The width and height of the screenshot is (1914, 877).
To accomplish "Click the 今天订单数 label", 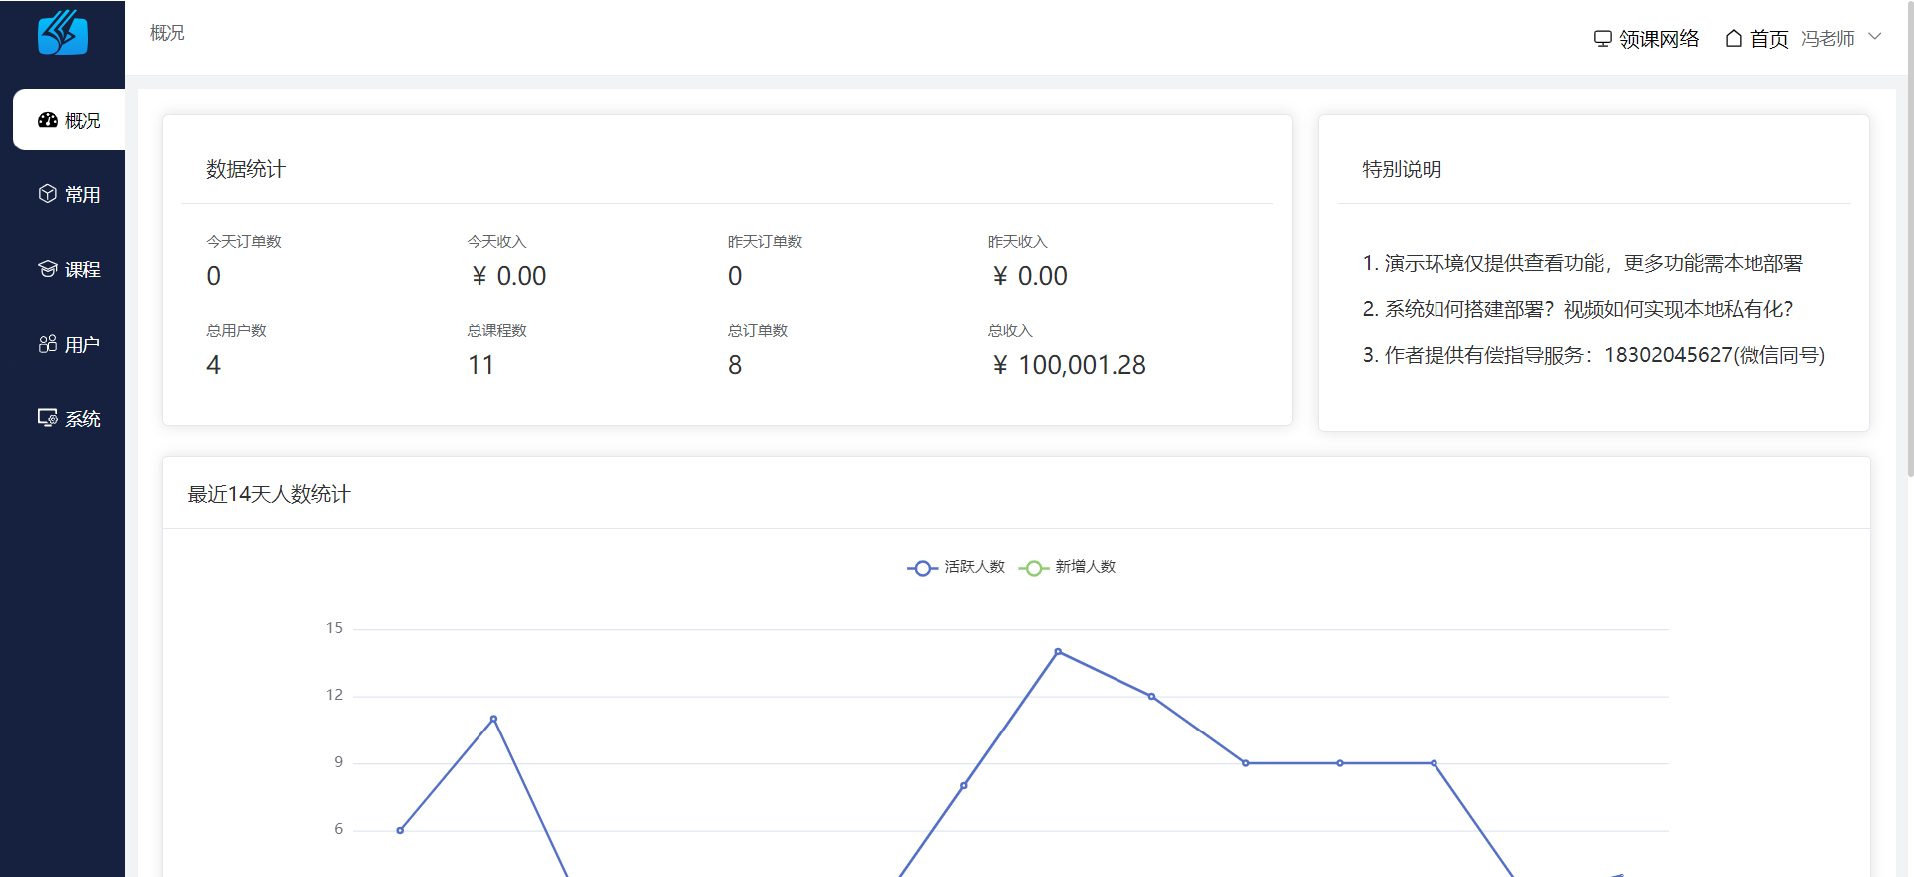I will pyautogui.click(x=244, y=242).
